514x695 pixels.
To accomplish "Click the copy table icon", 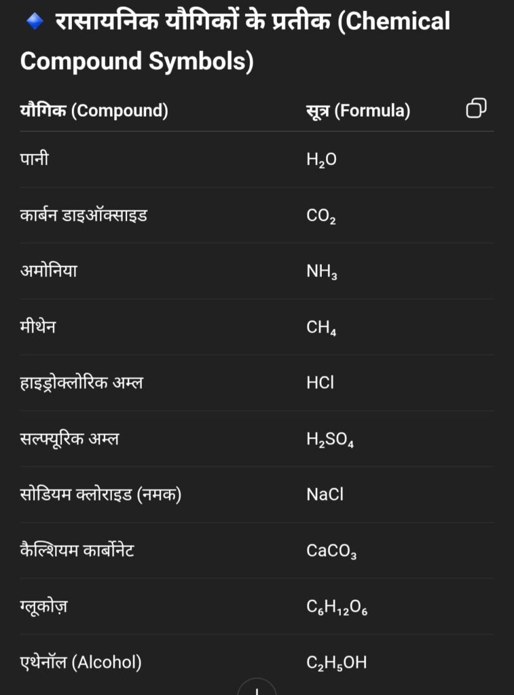I will (476, 109).
